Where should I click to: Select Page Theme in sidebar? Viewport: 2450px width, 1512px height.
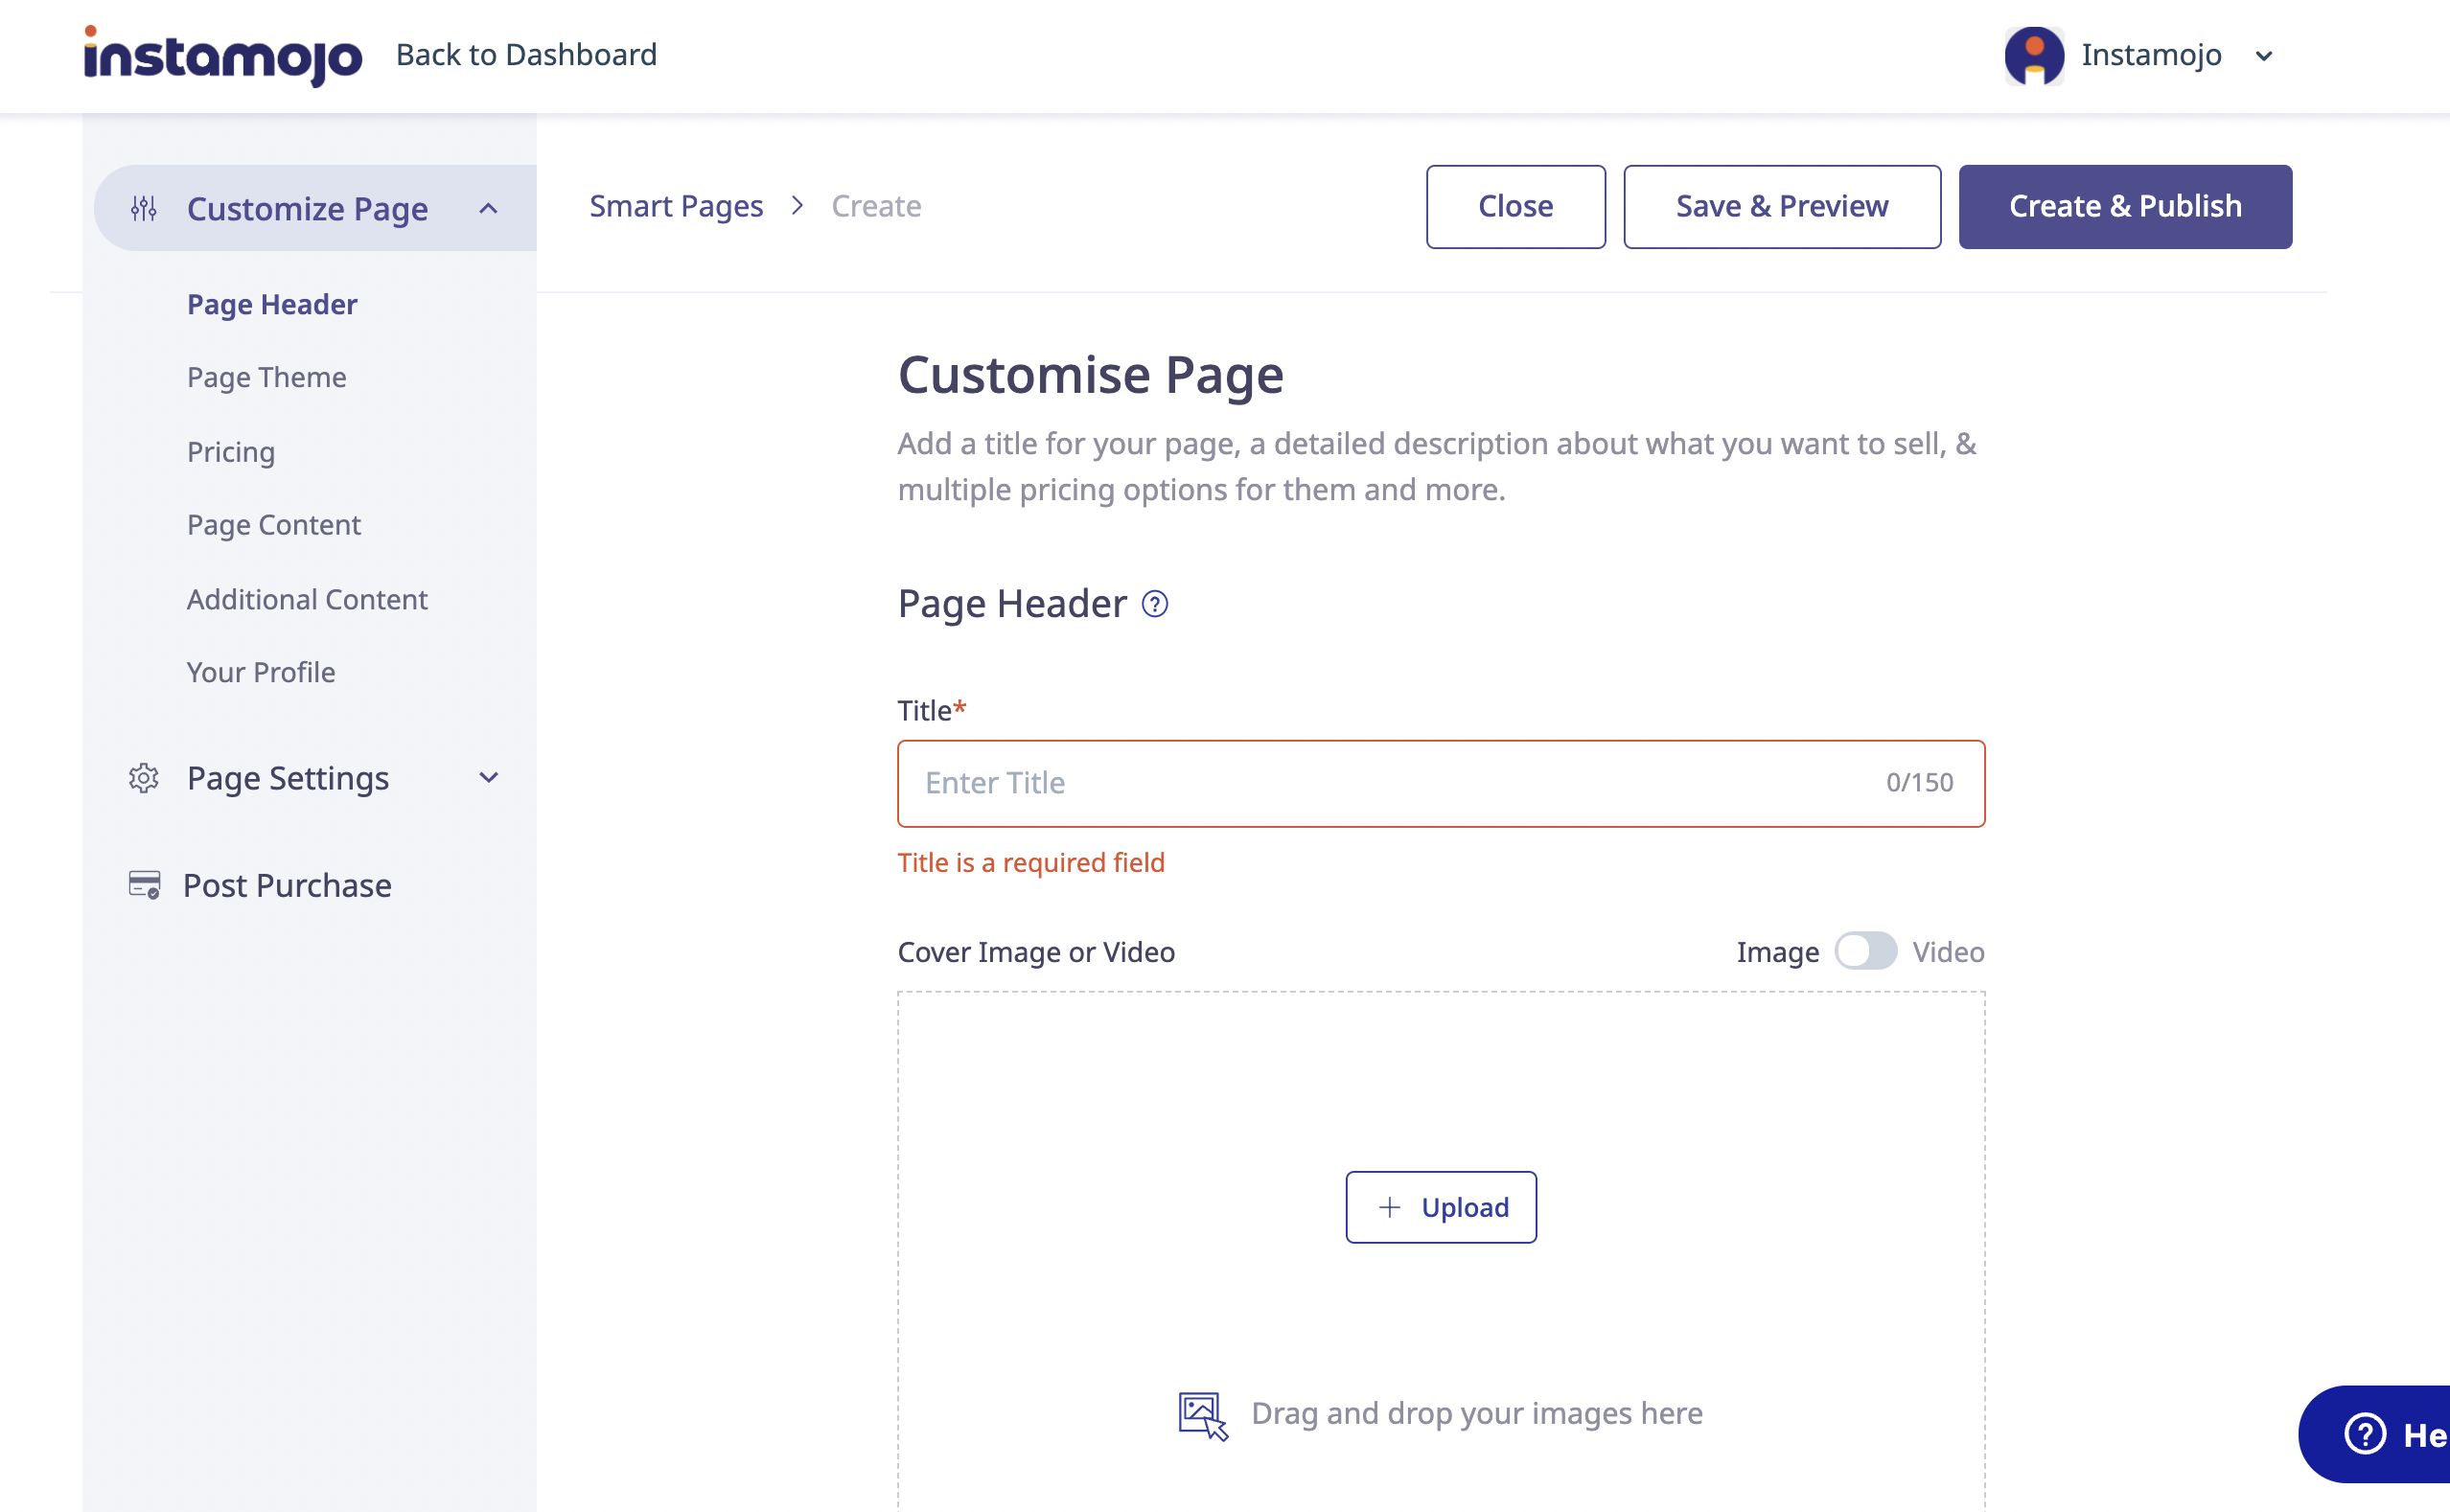click(266, 377)
